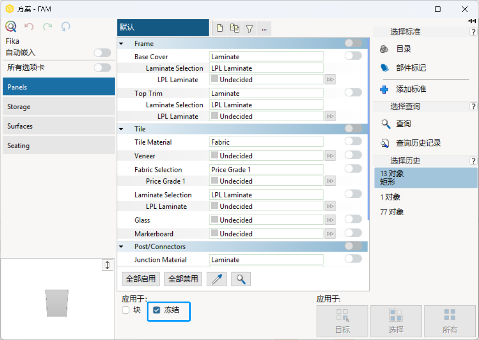Screen dimensions: 479x340
Task: Click the new blank scheme page icon
Action: coord(220,28)
